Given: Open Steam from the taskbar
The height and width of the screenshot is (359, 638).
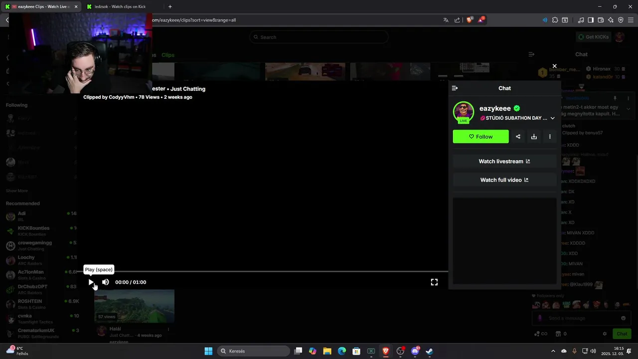Looking at the screenshot, I should click(430, 351).
